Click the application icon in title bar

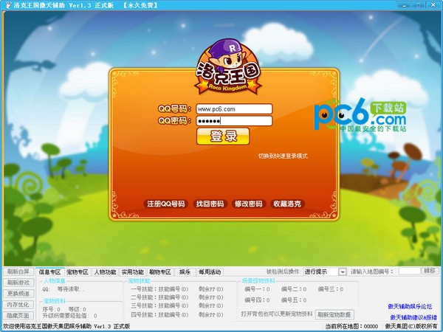click(x=8, y=5)
